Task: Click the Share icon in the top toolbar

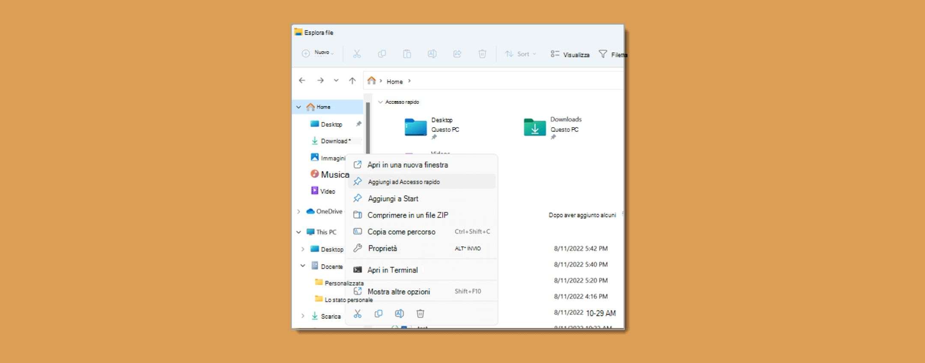Action: (457, 54)
